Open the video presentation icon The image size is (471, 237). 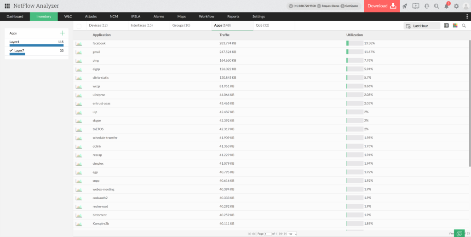point(416,6)
